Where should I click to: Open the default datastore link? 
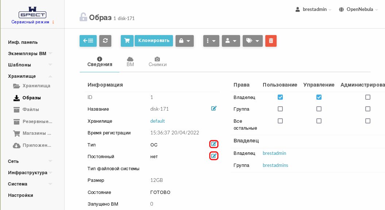(158, 121)
